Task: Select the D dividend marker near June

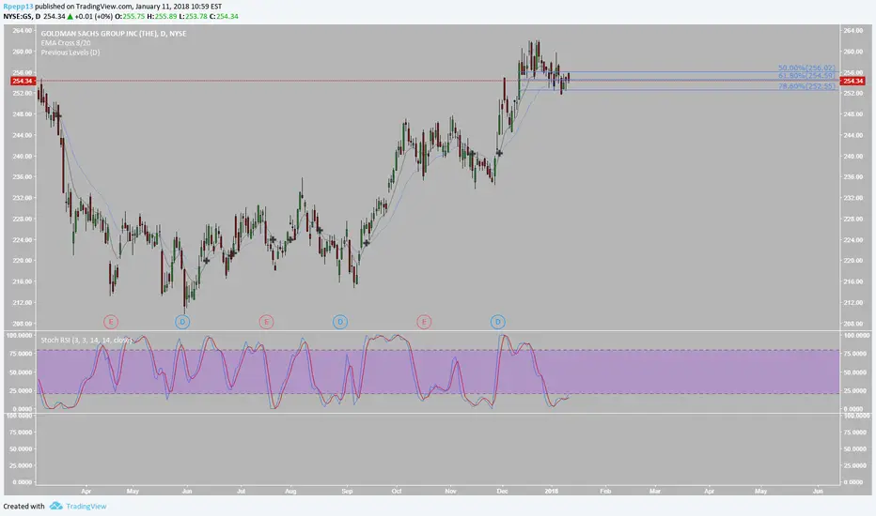Action: click(x=182, y=321)
